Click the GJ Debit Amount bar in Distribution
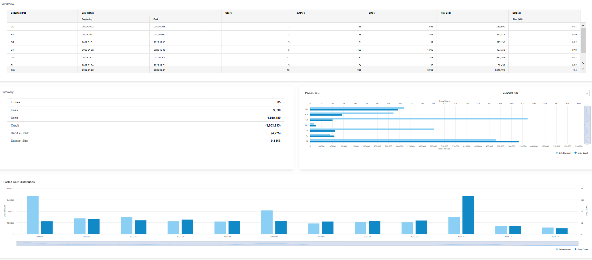The width and height of the screenshot is (592, 260). coord(419,119)
